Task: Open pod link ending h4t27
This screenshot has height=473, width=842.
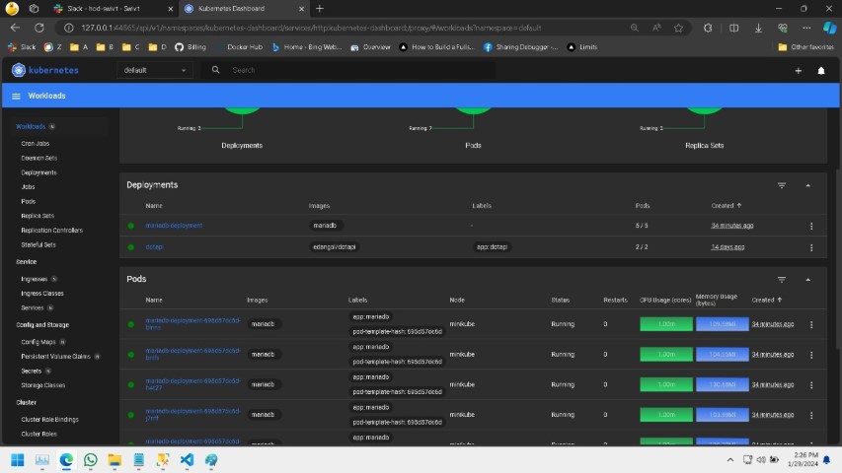Action: [192, 384]
